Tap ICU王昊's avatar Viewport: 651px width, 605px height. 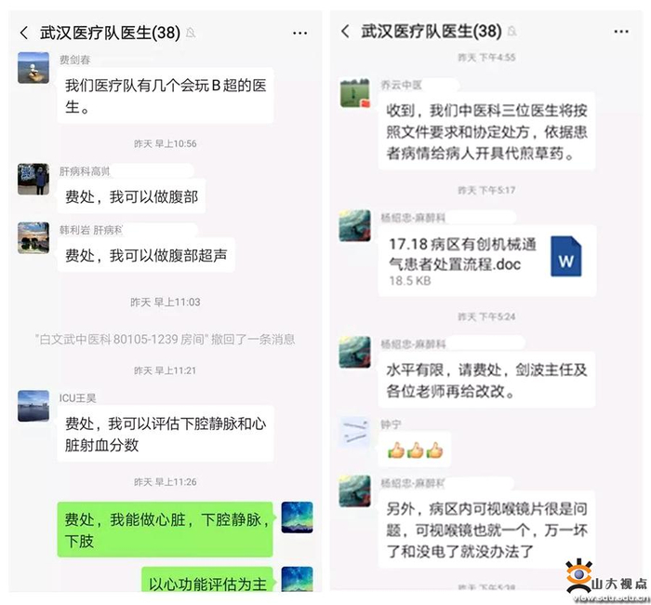(x=33, y=406)
